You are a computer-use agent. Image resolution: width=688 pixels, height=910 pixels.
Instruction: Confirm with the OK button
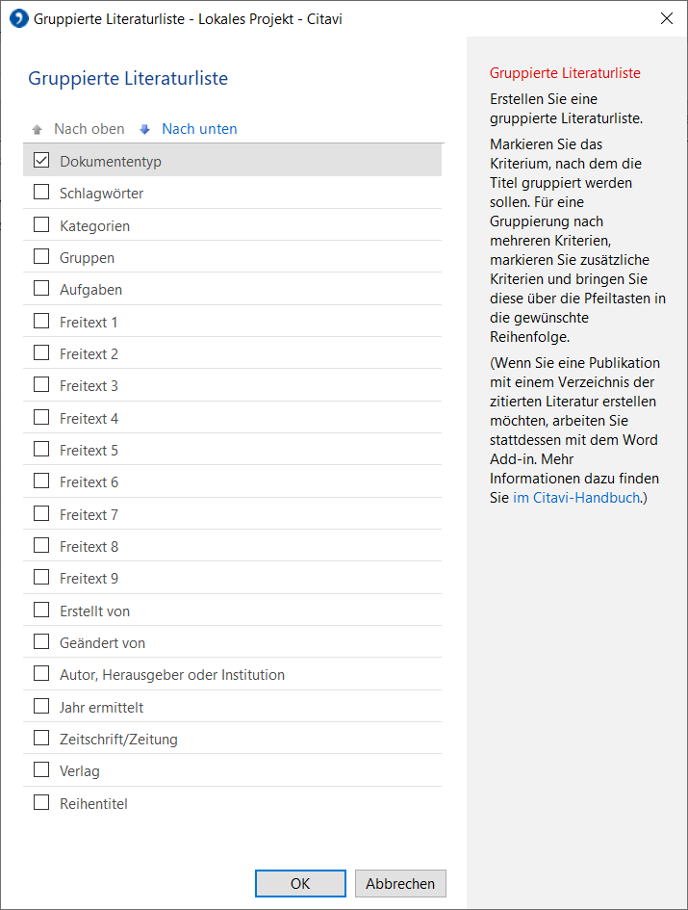point(300,883)
